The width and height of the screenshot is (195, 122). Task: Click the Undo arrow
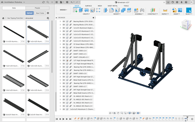click(x=71, y=2)
